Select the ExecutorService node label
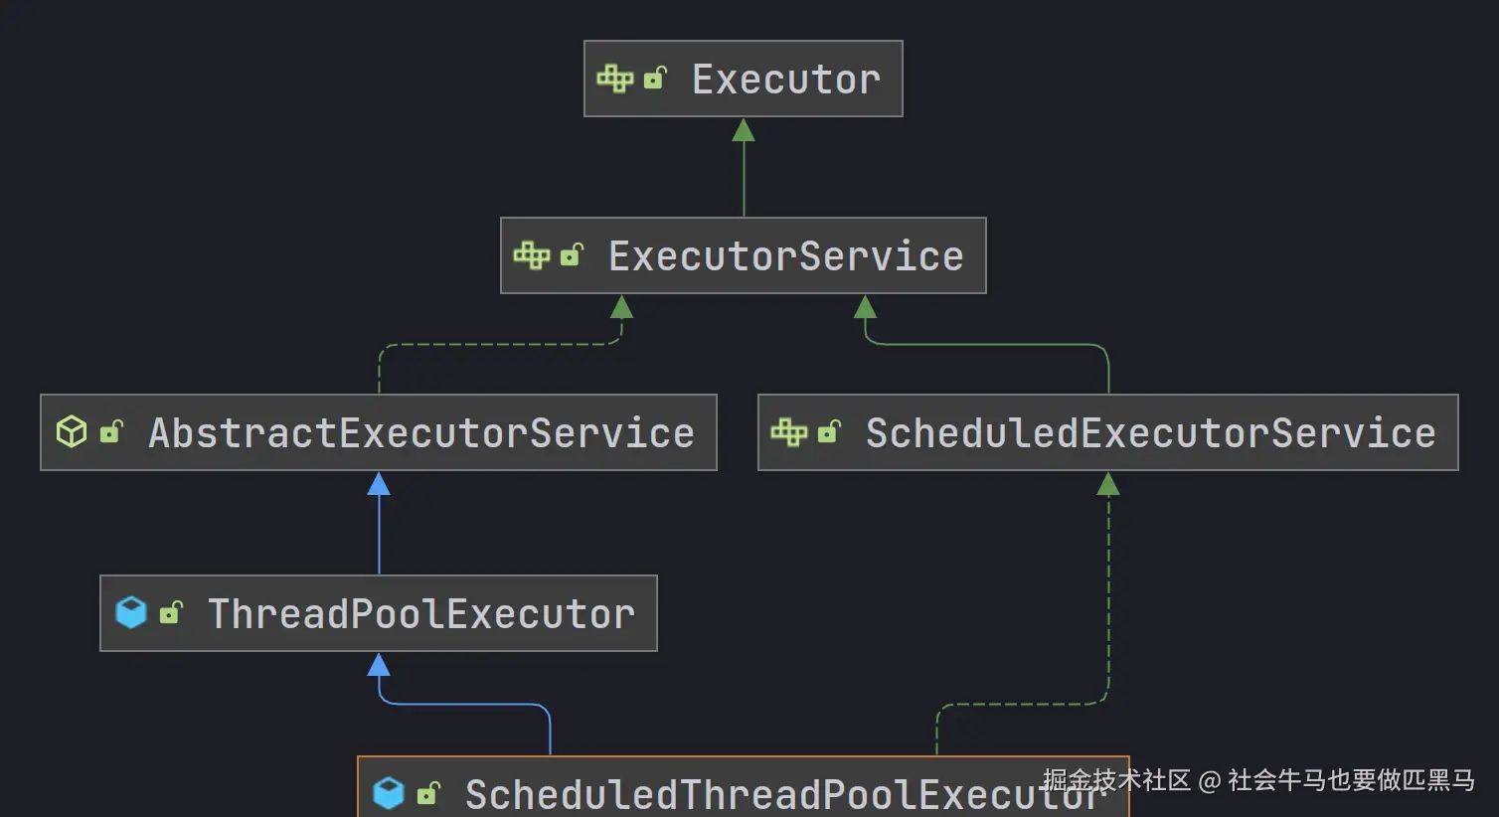This screenshot has height=817, width=1499. pos(785,256)
